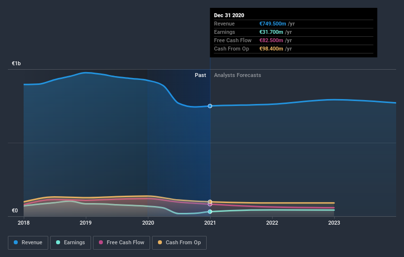Click the teal Earnings data point at 2021
Image resolution: width=404 pixels, height=257 pixels.
tap(210, 211)
